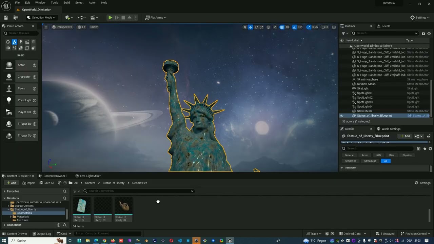This screenshot has width=434, height=244.
Task: Open the Outliner settings gear
Action: (x=429, y=33)
